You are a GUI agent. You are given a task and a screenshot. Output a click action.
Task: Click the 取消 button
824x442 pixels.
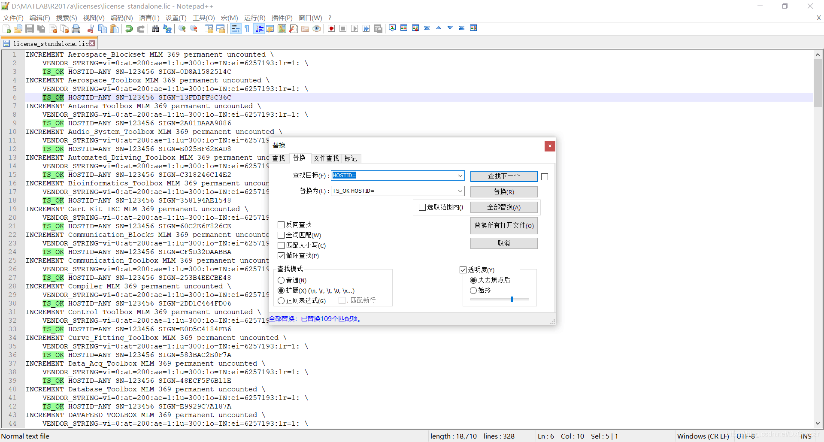click(x=504, y=243)
